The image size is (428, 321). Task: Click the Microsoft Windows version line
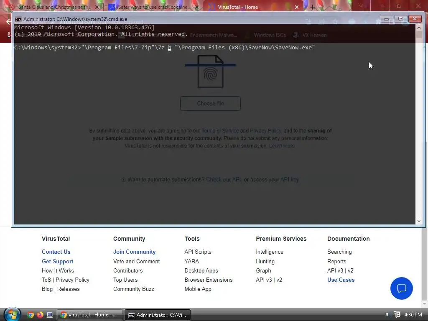click(x=84, y=27)
